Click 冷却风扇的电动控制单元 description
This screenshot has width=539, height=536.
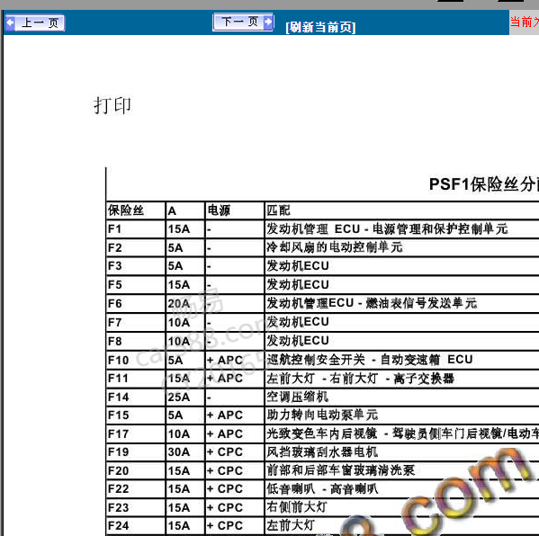(x=335, y=247)
